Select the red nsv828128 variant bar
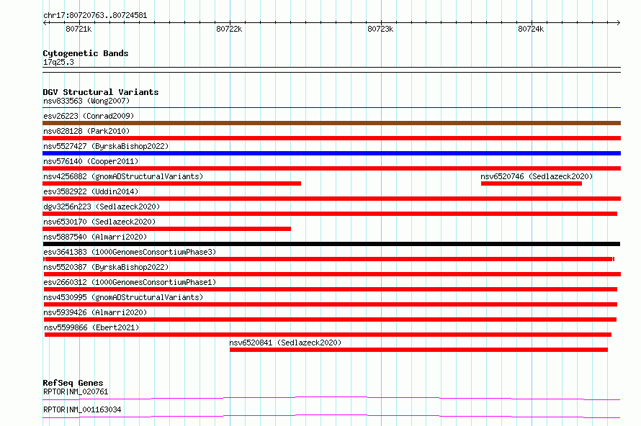Viewport: 641px width, 426px height. point(331,138)
